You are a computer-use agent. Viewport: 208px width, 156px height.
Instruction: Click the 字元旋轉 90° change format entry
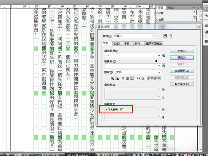pos(114,110)
